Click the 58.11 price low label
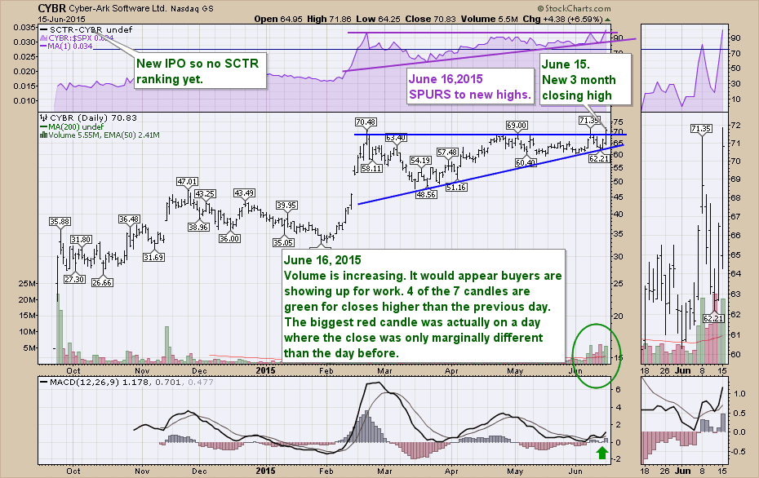This screenshot has width=759, height=478. 371,168
